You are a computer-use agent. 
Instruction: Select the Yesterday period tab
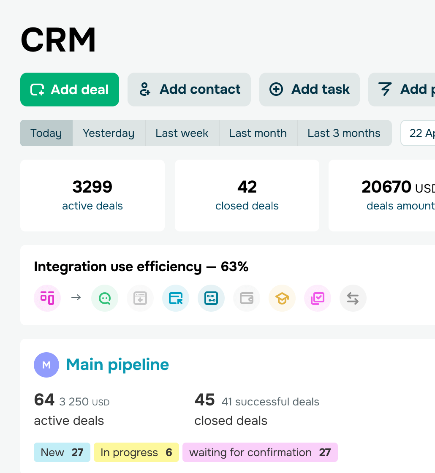[x=109, y=133]
